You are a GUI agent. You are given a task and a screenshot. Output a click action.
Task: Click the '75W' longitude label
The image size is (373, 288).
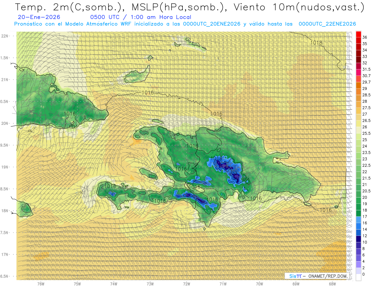click(77, 284)
